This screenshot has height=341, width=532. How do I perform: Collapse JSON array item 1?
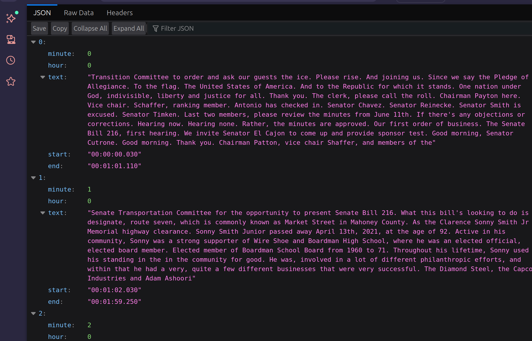pos(33,178)
